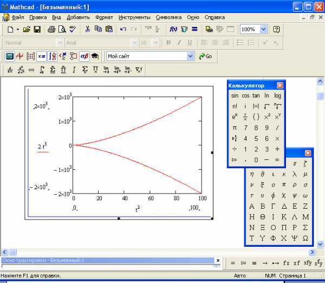The width and height of the screenshot is (325, 283).
Task: Expand the 'Мой сайт' address dropdown
Action: [x=190, y=56]
